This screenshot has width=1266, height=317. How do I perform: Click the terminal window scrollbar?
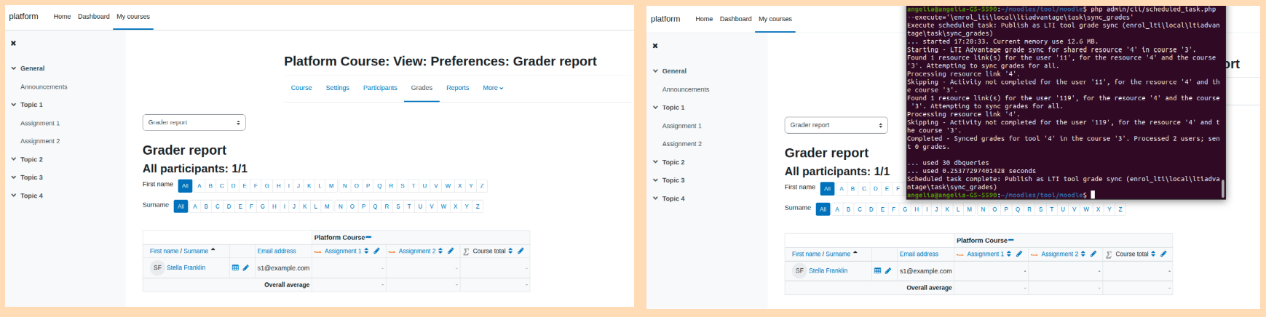click(x=1222, y=188)
